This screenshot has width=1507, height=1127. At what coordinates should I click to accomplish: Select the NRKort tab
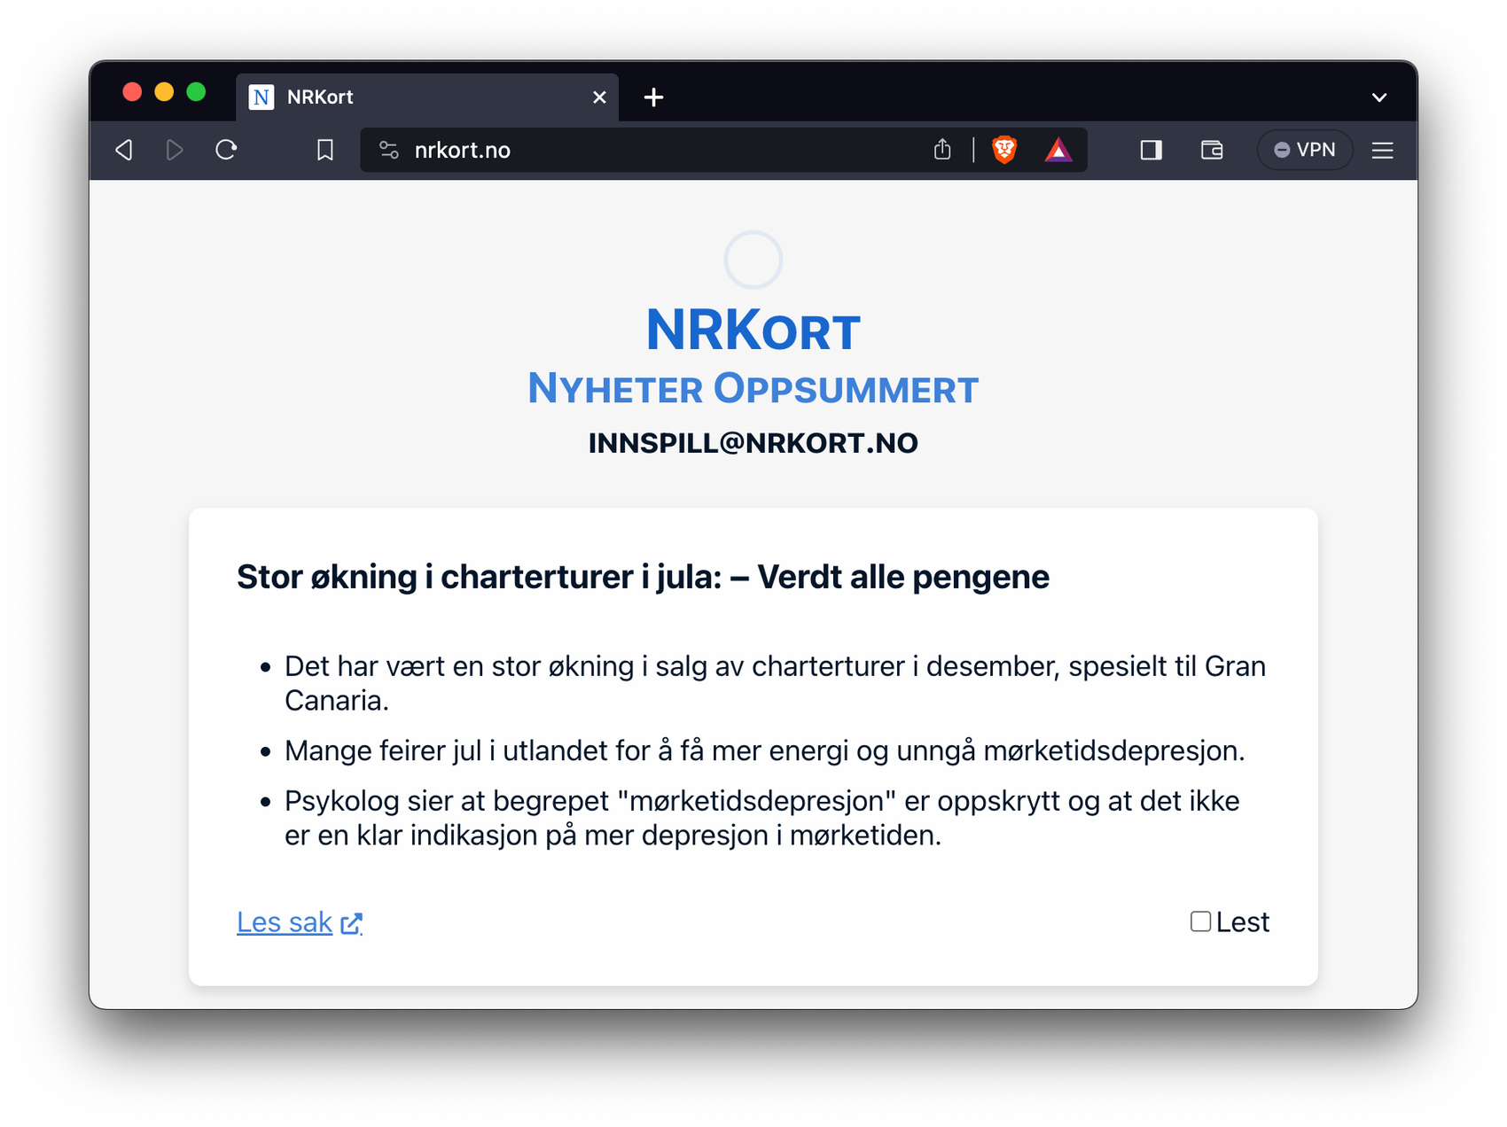[x=426, y=97]
